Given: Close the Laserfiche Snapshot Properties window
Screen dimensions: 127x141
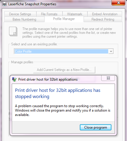Looking at the screenshot, I should (x=118, y=3).
